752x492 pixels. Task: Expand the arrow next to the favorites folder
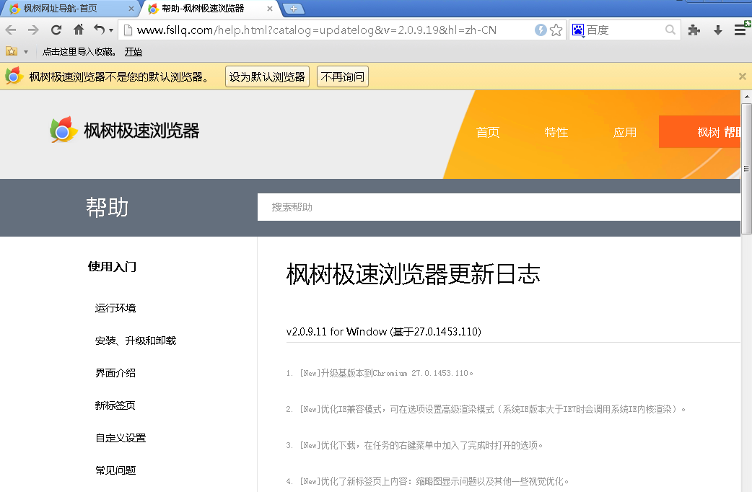tap(26, 51)
